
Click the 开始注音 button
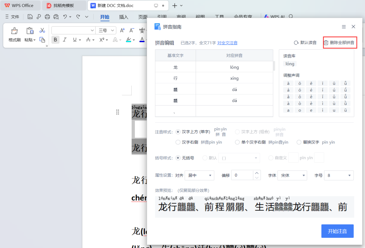pos(337,231)
